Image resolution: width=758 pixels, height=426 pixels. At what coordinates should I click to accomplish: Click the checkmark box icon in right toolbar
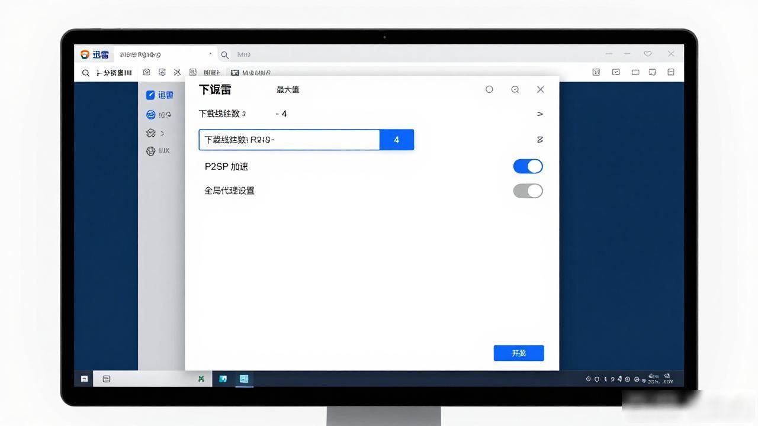(616, 72)
